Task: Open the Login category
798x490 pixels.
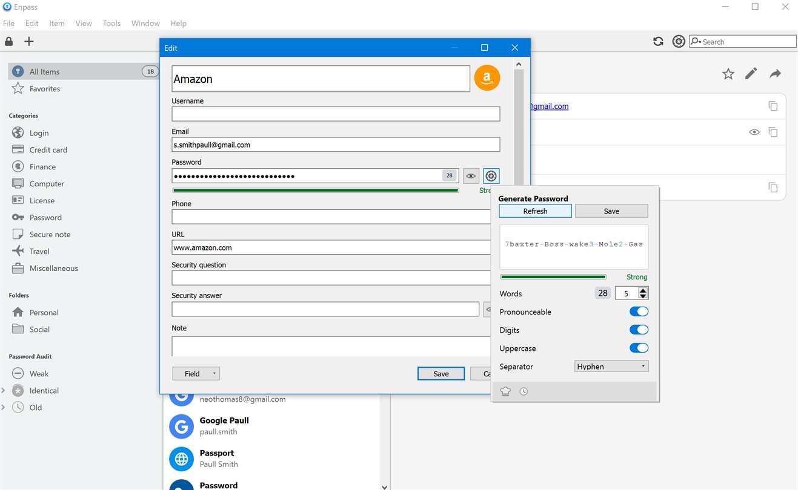Action: 39,133
